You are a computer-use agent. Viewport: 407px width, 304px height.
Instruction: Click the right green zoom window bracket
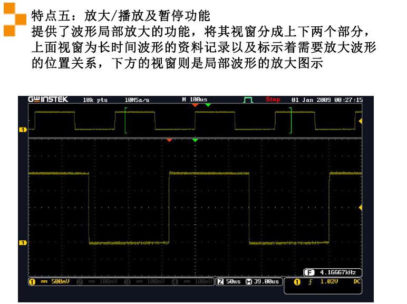(290, 120)
